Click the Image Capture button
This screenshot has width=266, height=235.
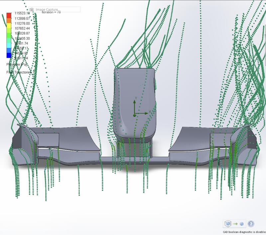[x=55, y=10]
